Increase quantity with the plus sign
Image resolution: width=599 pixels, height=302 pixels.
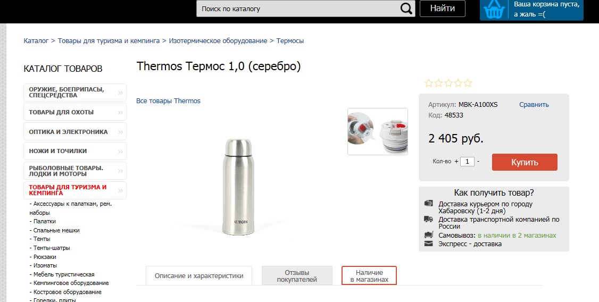click(456, 161)
